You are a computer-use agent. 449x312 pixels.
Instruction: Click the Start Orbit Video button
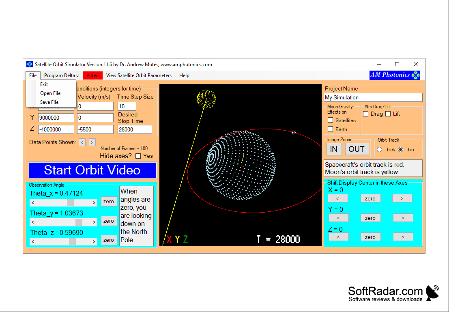[x=92, y=170]
